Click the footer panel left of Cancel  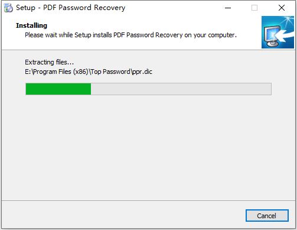click(x=123, y=215)
